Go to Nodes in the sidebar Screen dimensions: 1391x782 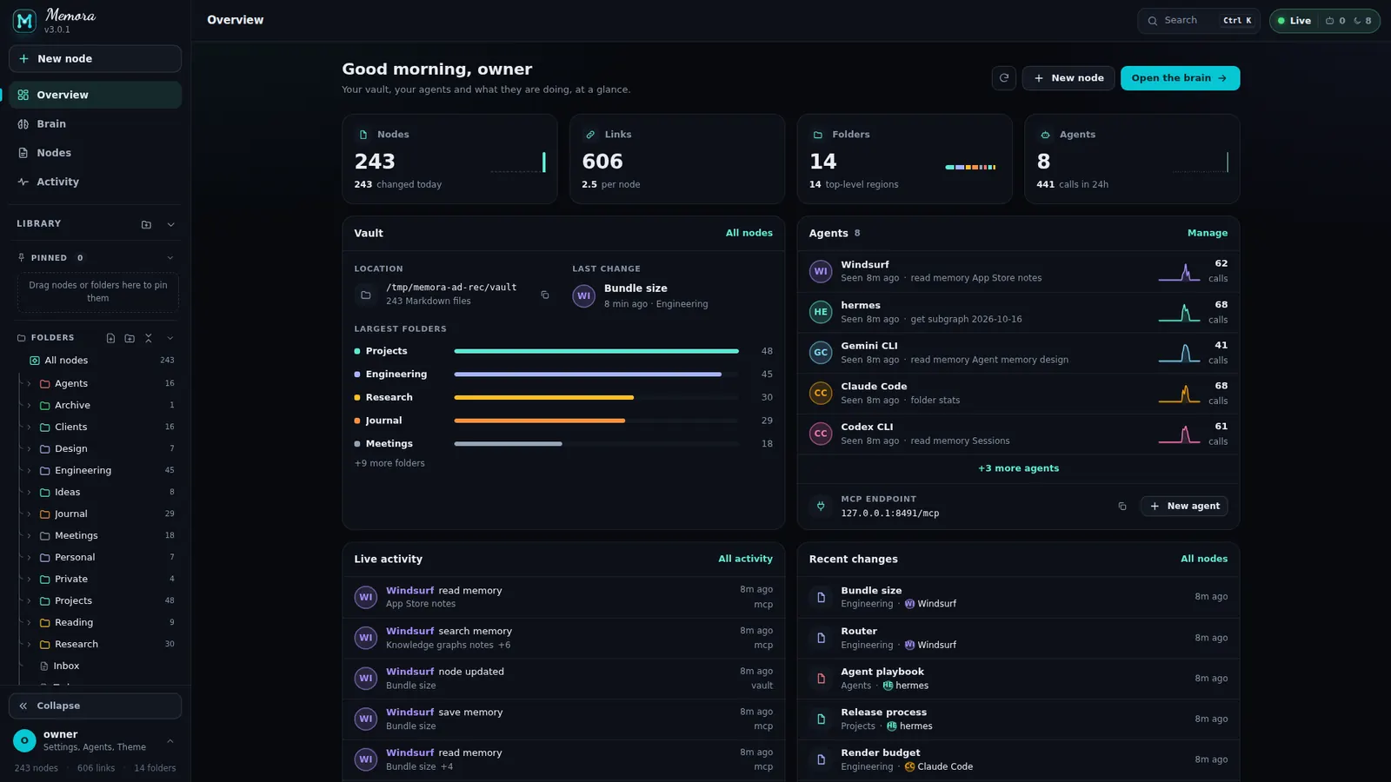96,153
